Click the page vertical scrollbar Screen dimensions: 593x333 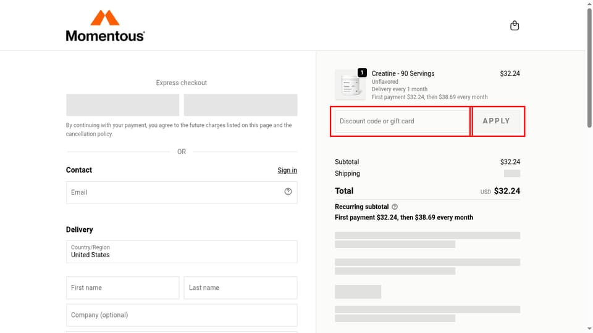tap(589, 68)
